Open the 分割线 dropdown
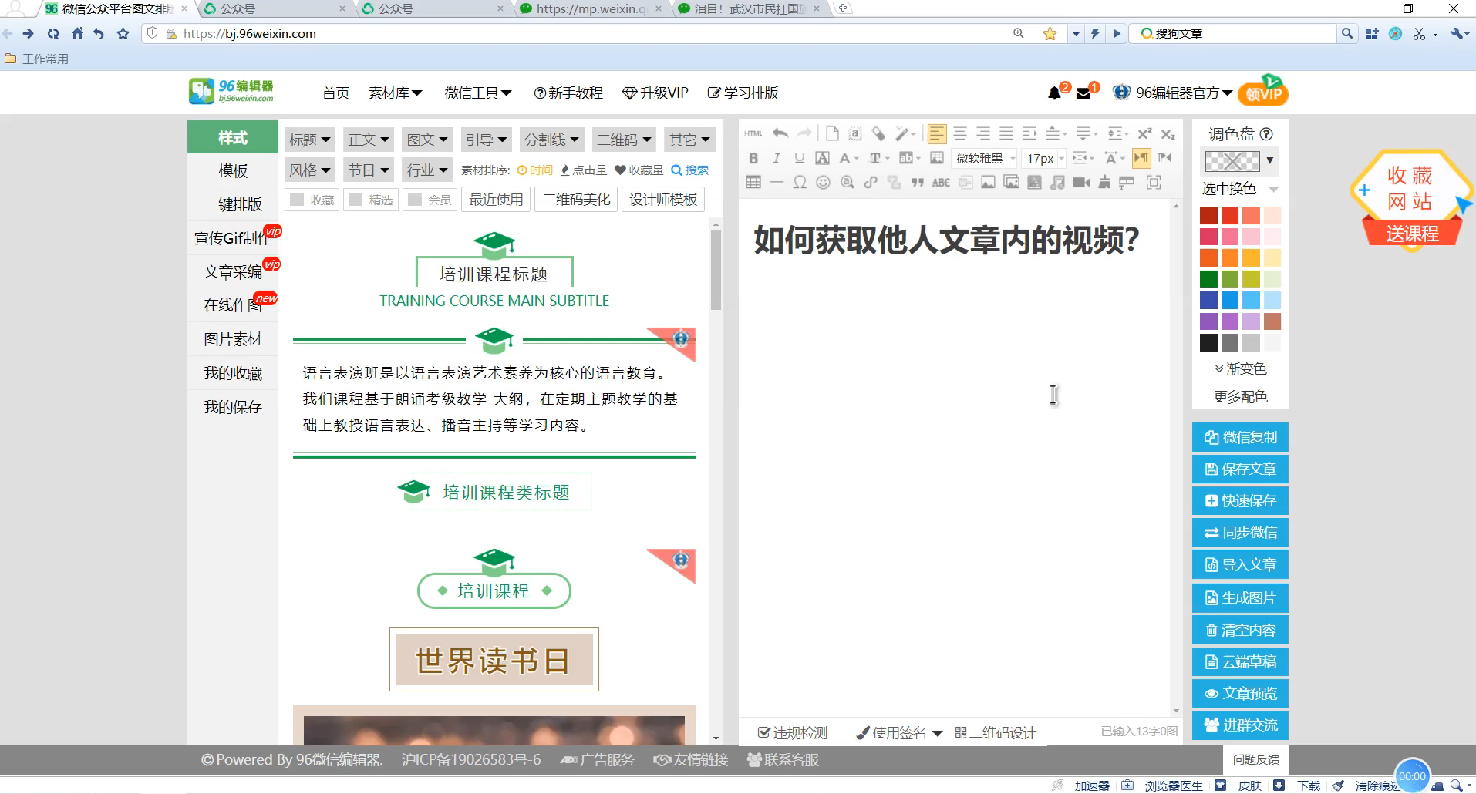 [551, 140]
